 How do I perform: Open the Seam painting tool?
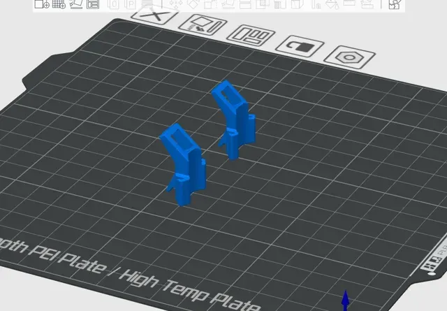297,4
